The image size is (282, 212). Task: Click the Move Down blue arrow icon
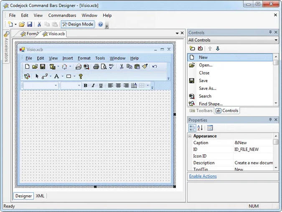coord(218,49)
